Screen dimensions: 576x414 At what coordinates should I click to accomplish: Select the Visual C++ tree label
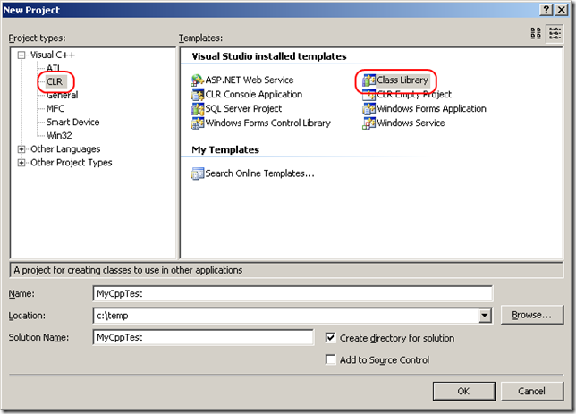(53, 55)
